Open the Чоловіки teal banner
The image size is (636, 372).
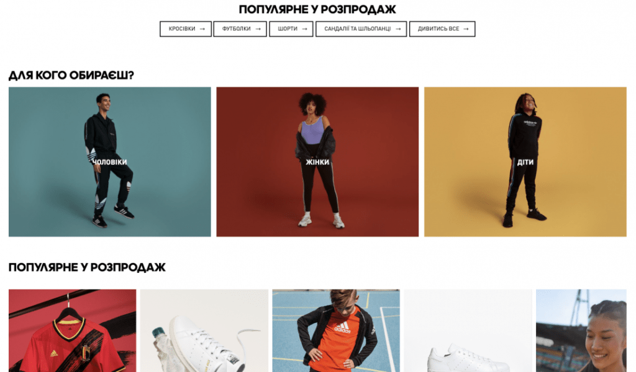coord(109,162)
